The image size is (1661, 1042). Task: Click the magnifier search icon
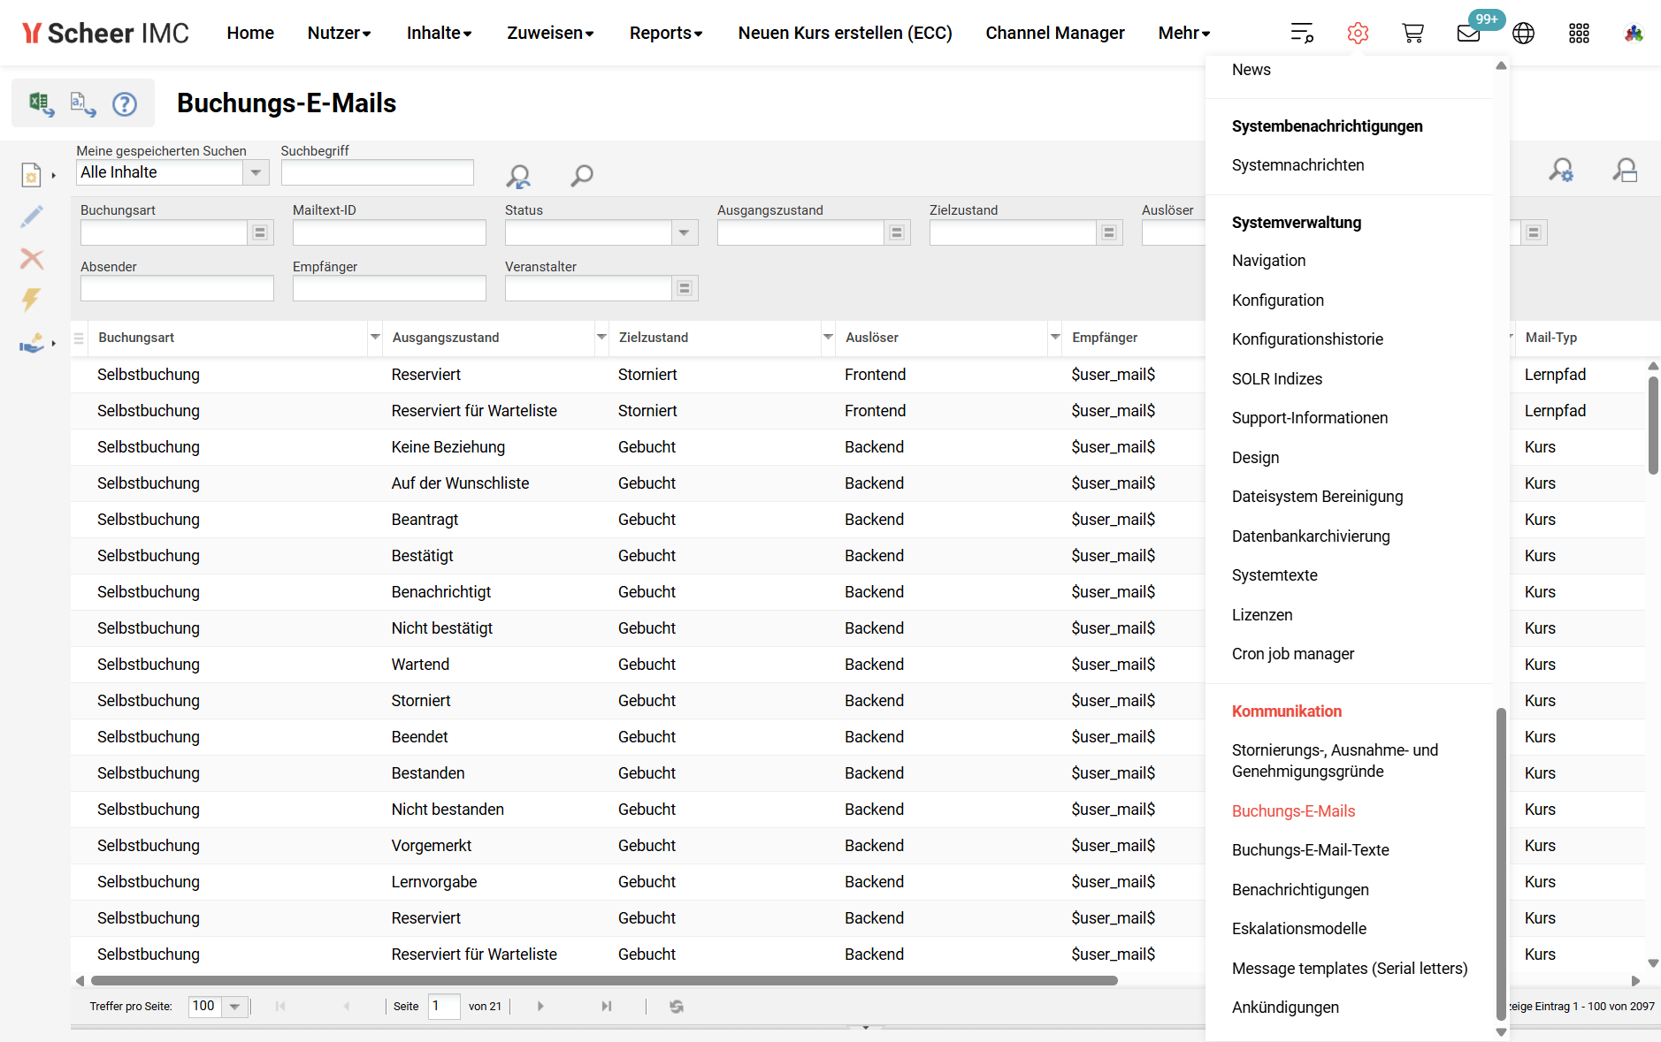581,175
